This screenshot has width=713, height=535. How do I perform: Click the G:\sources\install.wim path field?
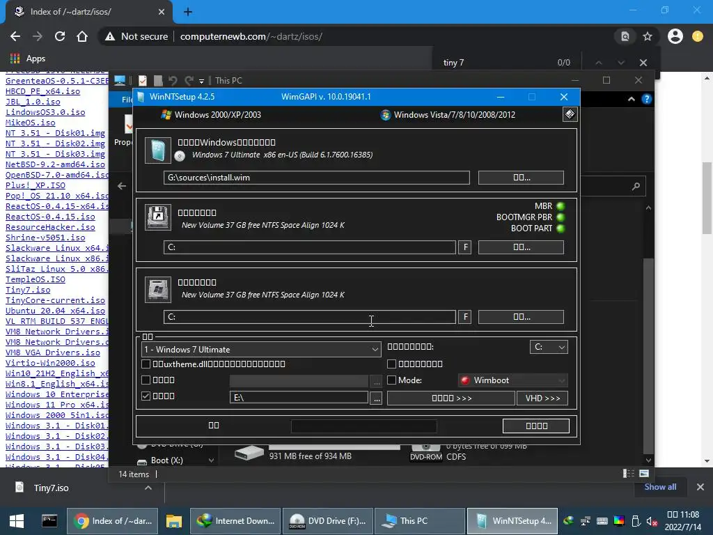(317, 178)
